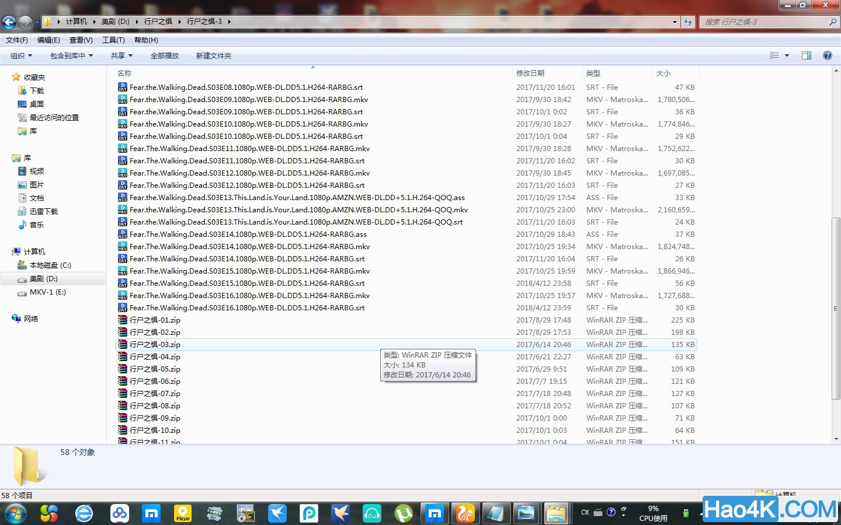
Task: Open the view options dropdown arrow
Action: click(x=787, y=55)
